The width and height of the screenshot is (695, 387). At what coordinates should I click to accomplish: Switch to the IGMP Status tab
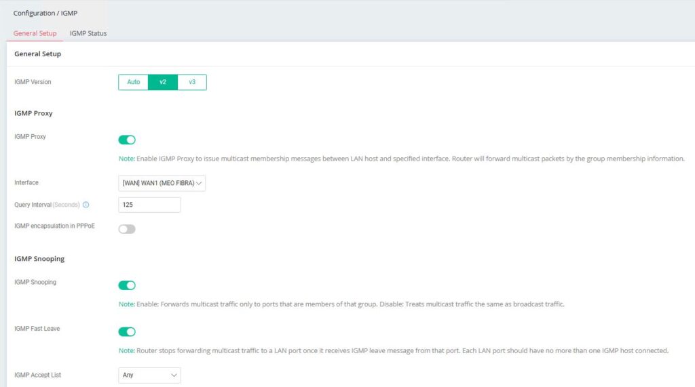[88, 33]
